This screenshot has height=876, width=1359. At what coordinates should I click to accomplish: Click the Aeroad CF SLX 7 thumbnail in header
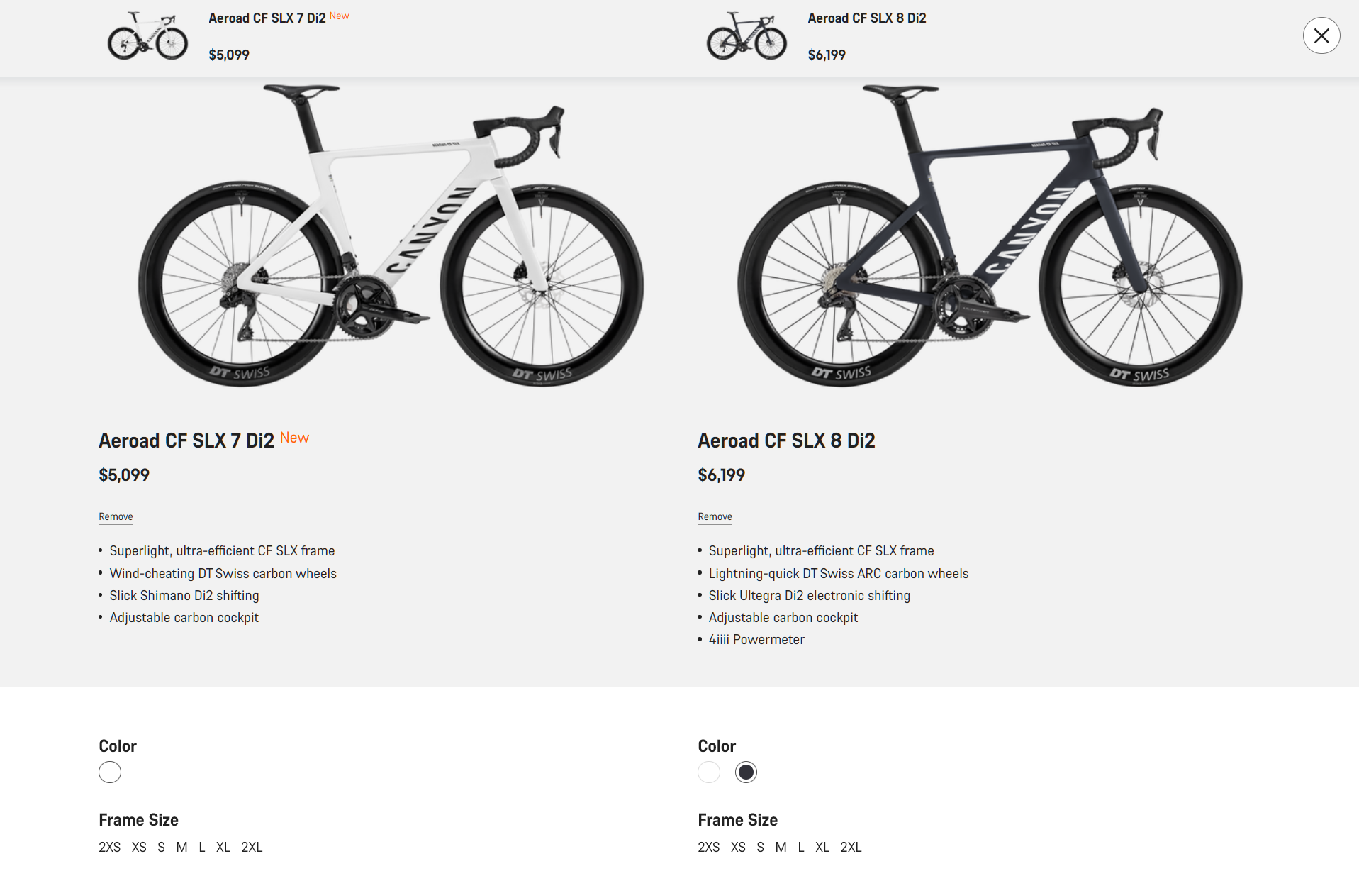tap(147, 36)
